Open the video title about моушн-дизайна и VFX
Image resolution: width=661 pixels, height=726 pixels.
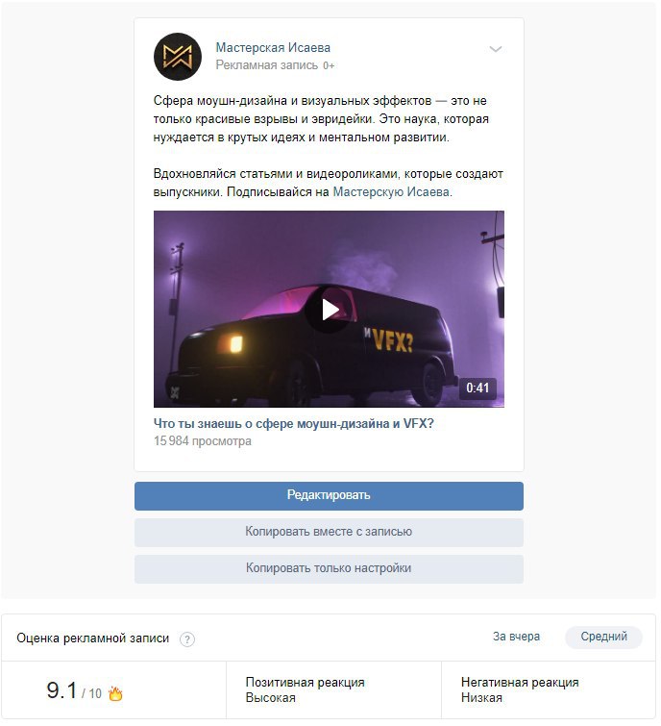pyautogui.click(x=293, y=424)
